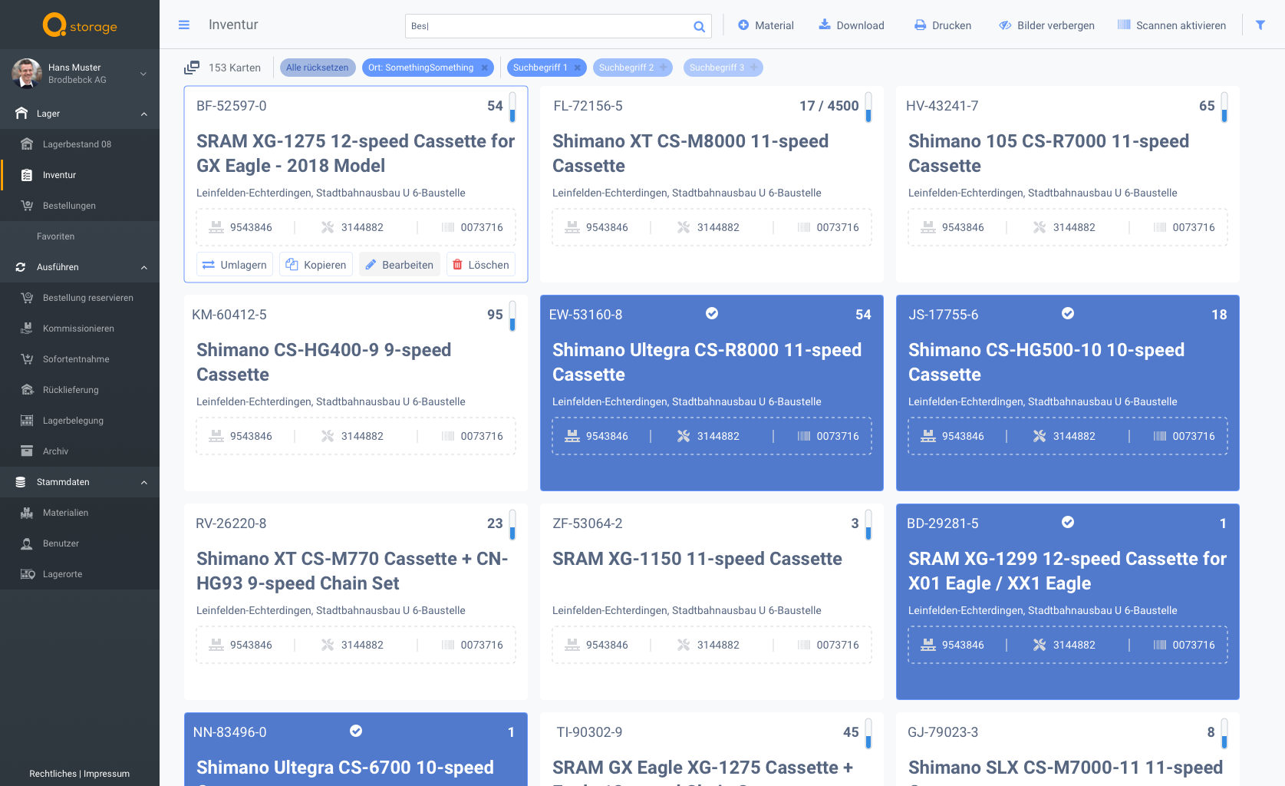Click stock icon on card HV-43241-7
1285x786 pixels.
coord(928,227)
